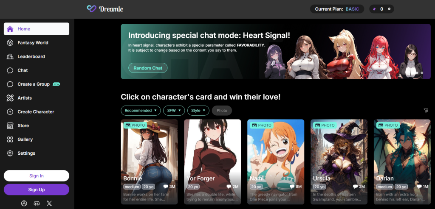Open the Gallery sidebar icon
Screen dimensions: 435x209
coord(10,139)
